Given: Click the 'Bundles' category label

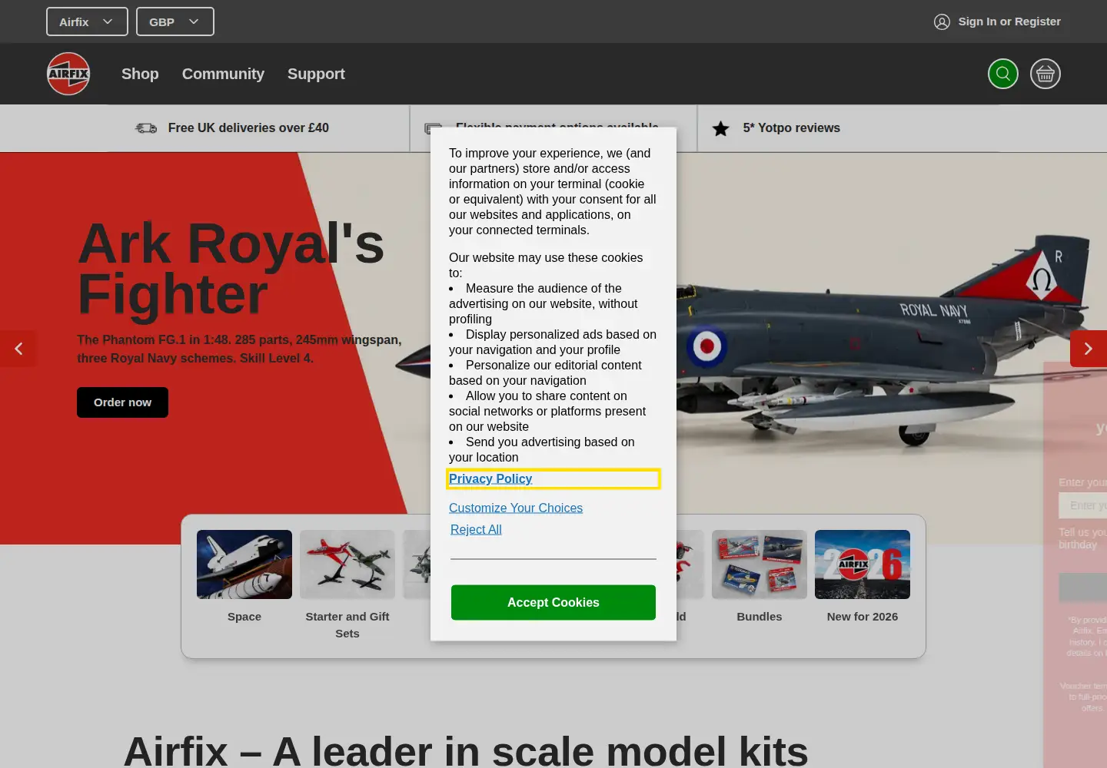Looking at the screenshot, I should (x=760, y=617).
